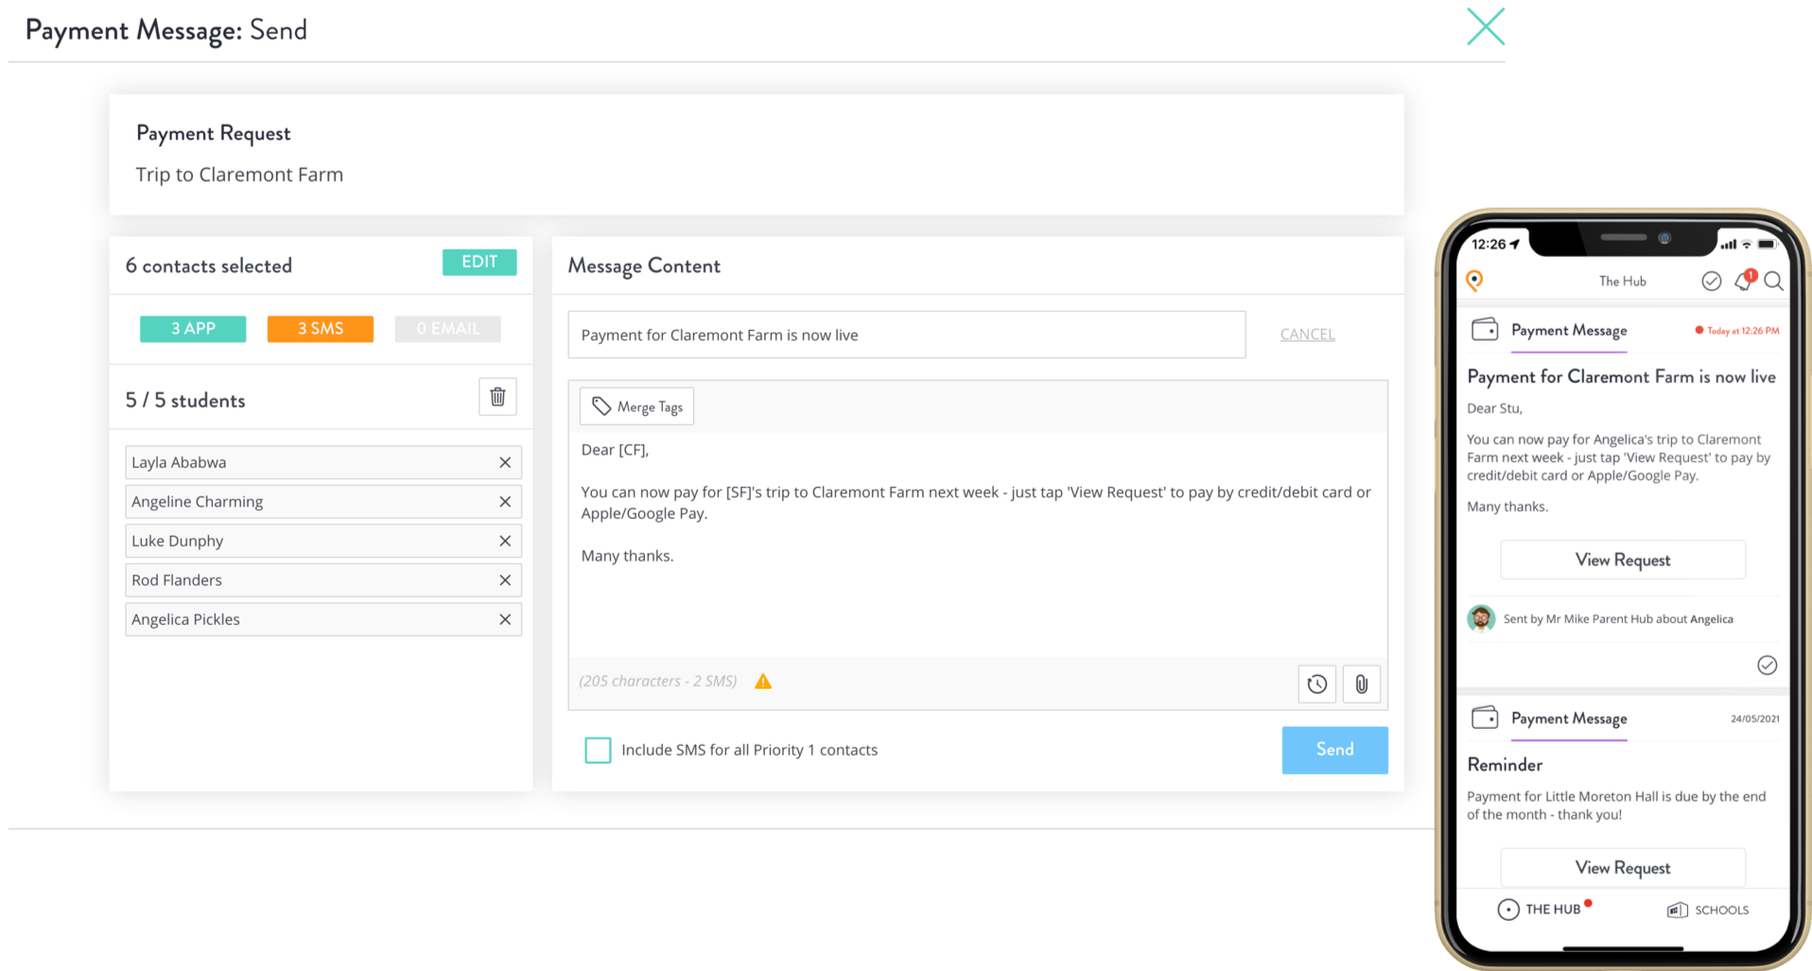This screenshot has height=971, width=1812.
Task: Click the Trip to Claremont Farm title
Action: pos(239,175)
